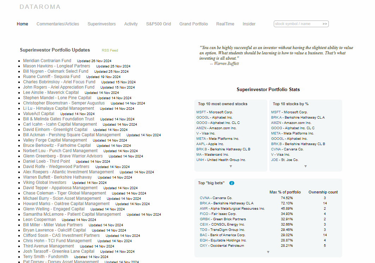Open Bruce Berkowitz - Fairholme Capital

(57, 145)
